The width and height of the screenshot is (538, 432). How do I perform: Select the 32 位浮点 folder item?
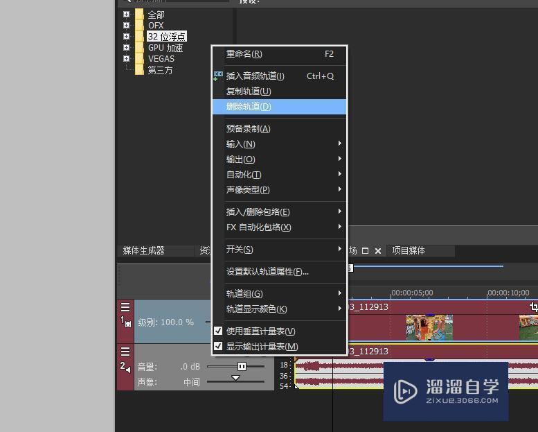pos(167,37)
